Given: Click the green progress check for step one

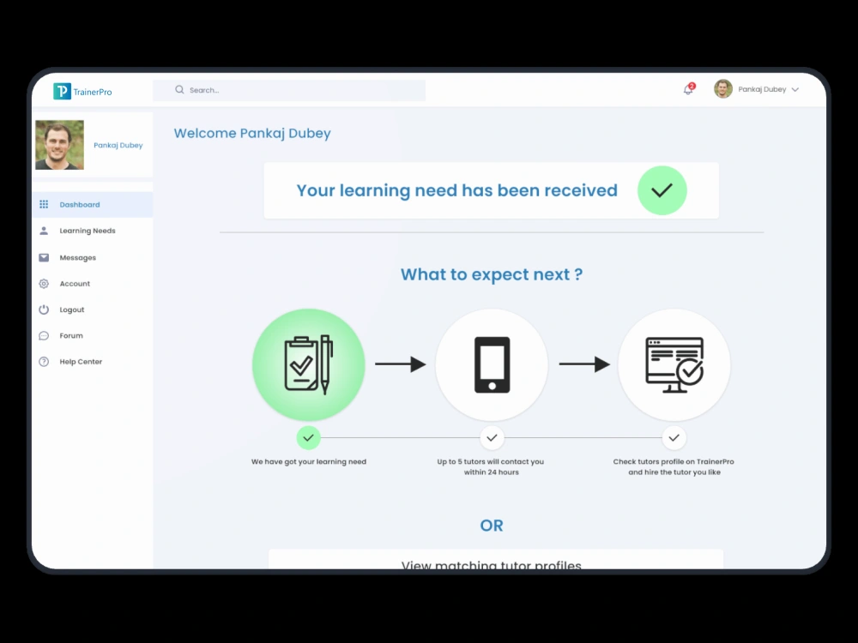Looking at the screenshot, I should (309, 437).
